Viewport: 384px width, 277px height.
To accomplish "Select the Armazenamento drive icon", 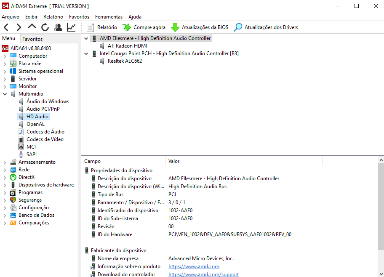I will (x=13, y=162).
